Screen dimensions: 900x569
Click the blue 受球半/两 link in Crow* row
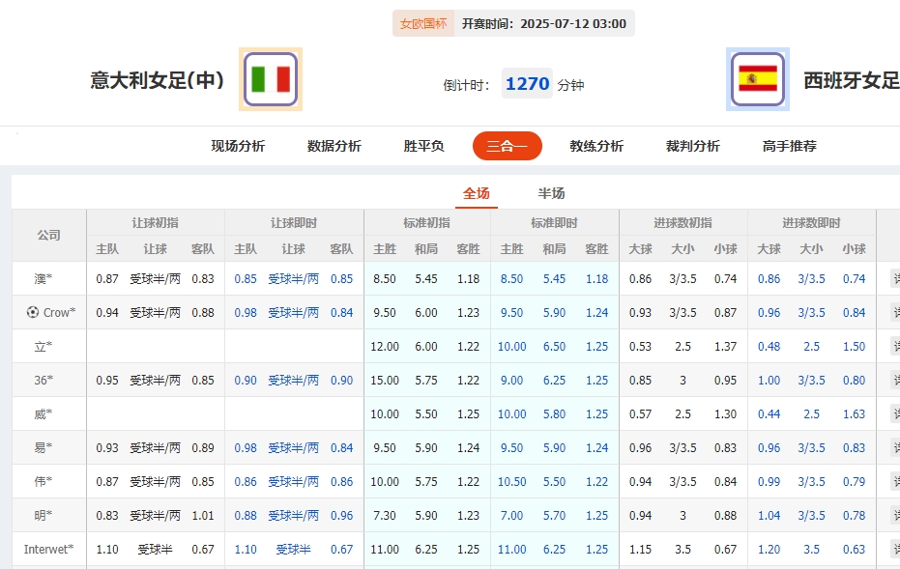(292, 312)
